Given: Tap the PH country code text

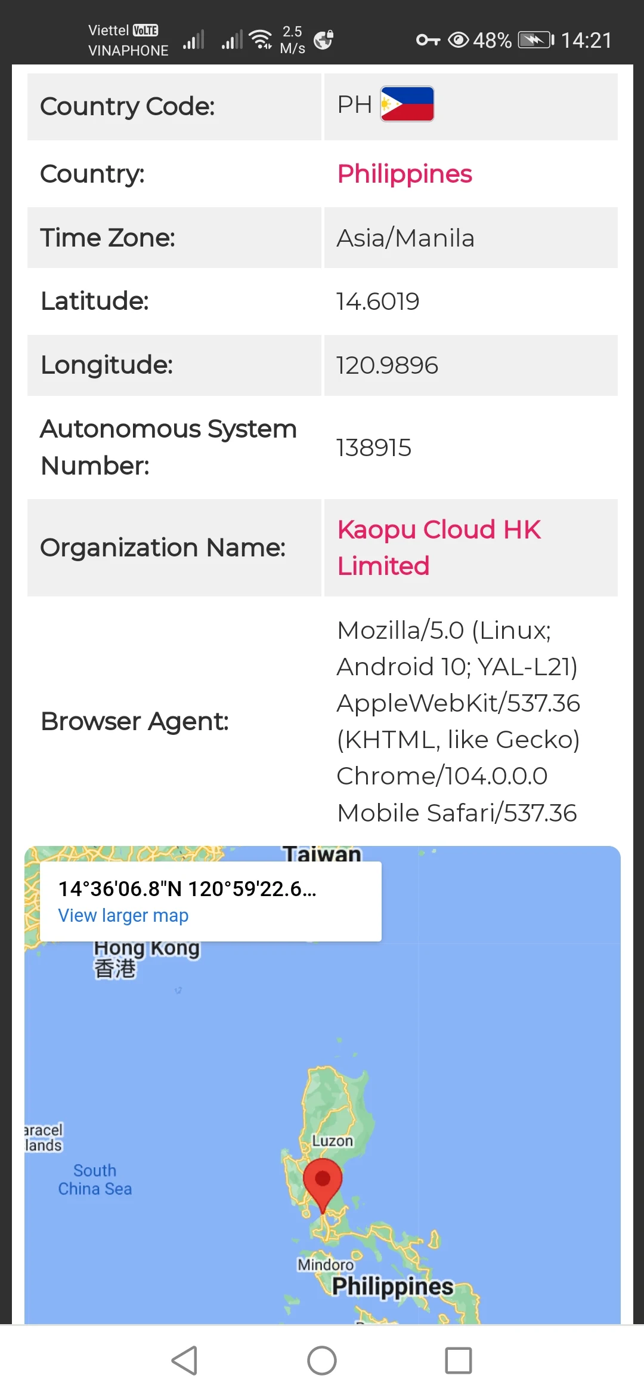Looking at the screenshot, I should click(x=355, y=104).
